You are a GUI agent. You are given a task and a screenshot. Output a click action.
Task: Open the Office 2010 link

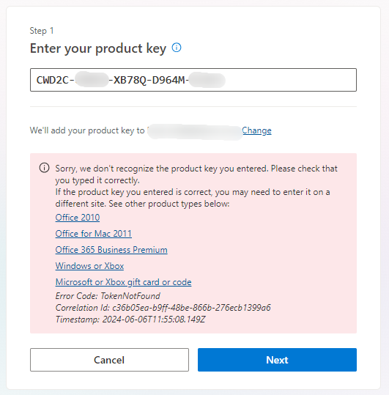pos(78,218)
